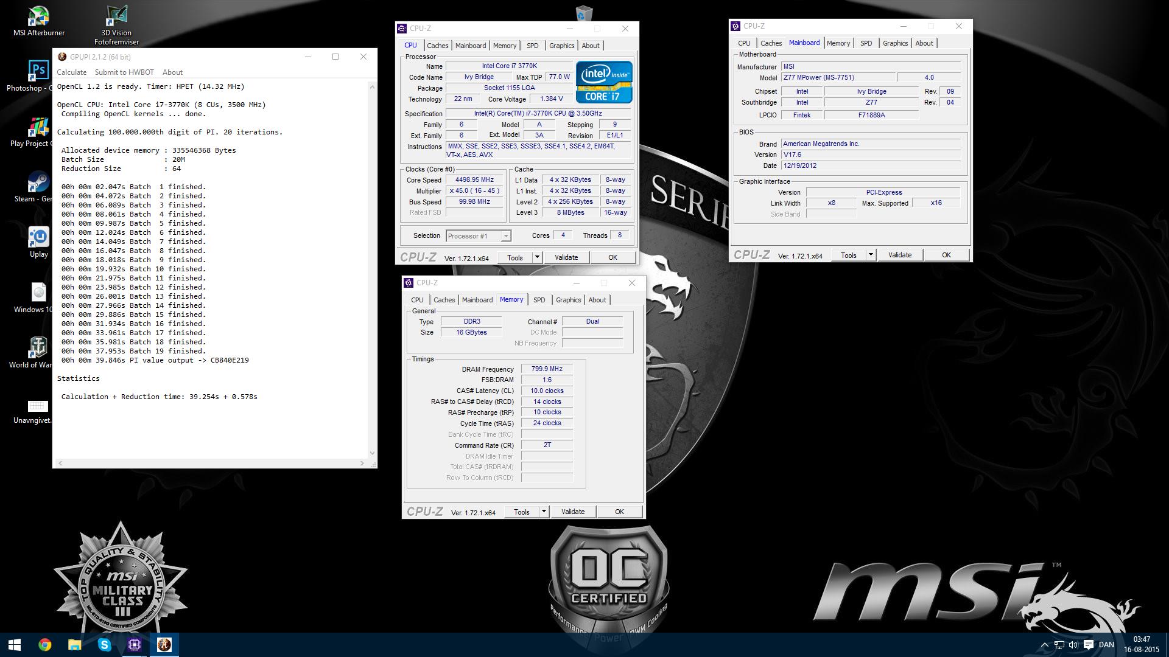
Task: Click BIOS version V17.6 field
Action: tap(871, 155)
